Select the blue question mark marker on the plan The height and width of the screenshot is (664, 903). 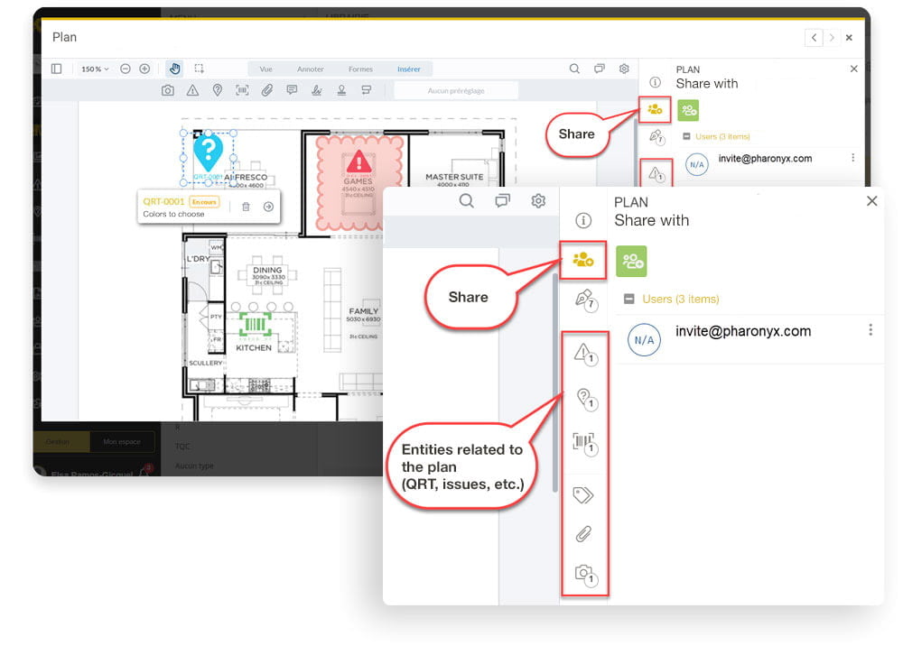click(x=208, y=152)
